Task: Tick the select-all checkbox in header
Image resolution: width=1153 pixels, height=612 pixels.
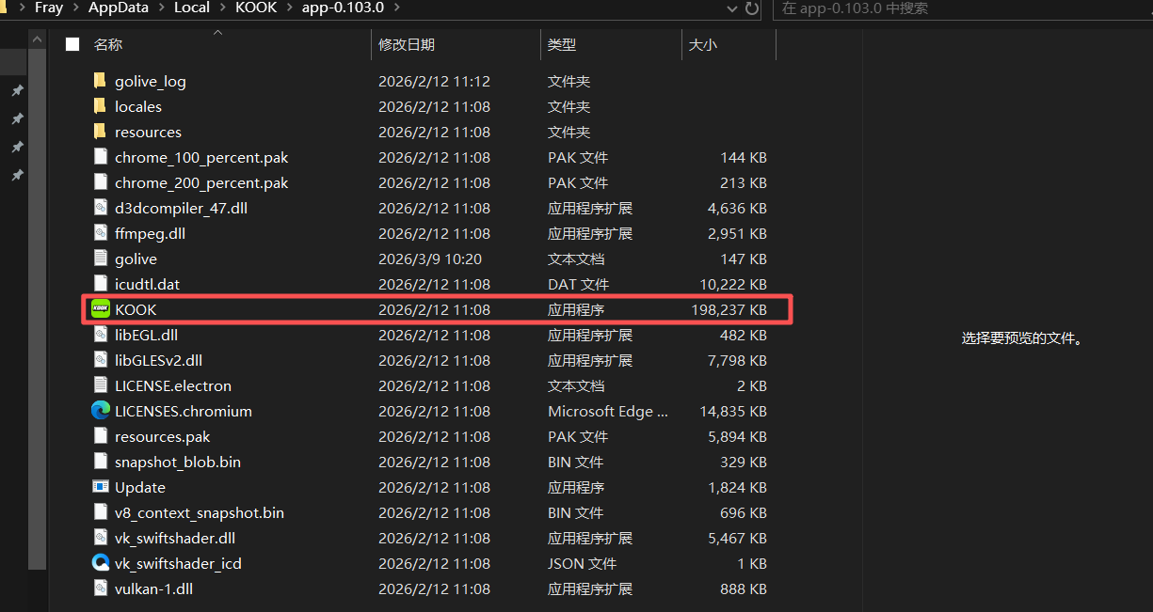Action: [x=72, y=44]
